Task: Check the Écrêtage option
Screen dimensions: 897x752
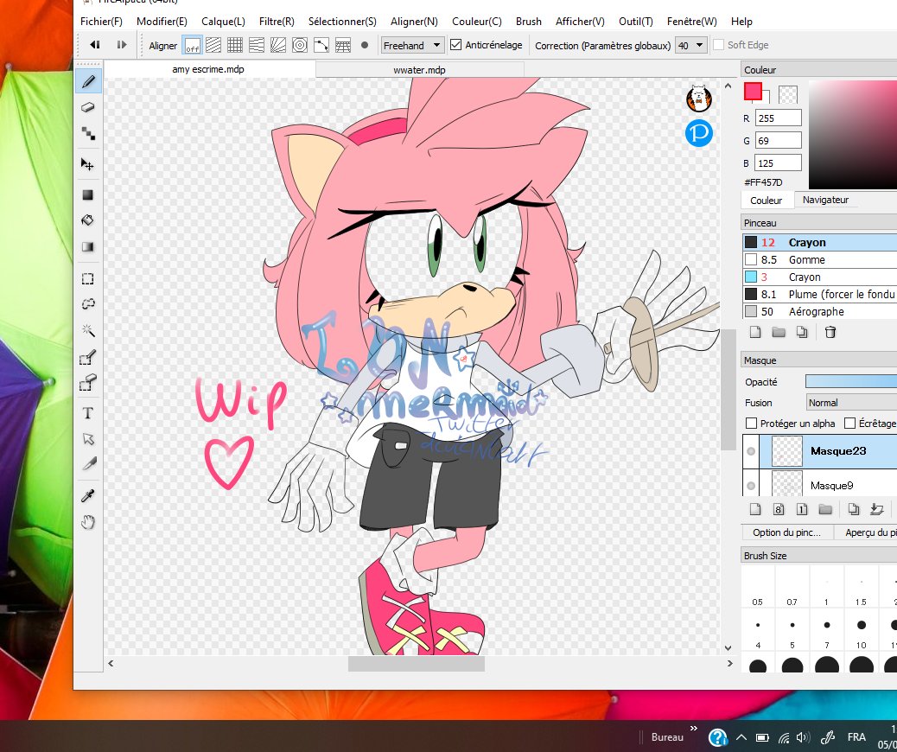Action: 850,423
